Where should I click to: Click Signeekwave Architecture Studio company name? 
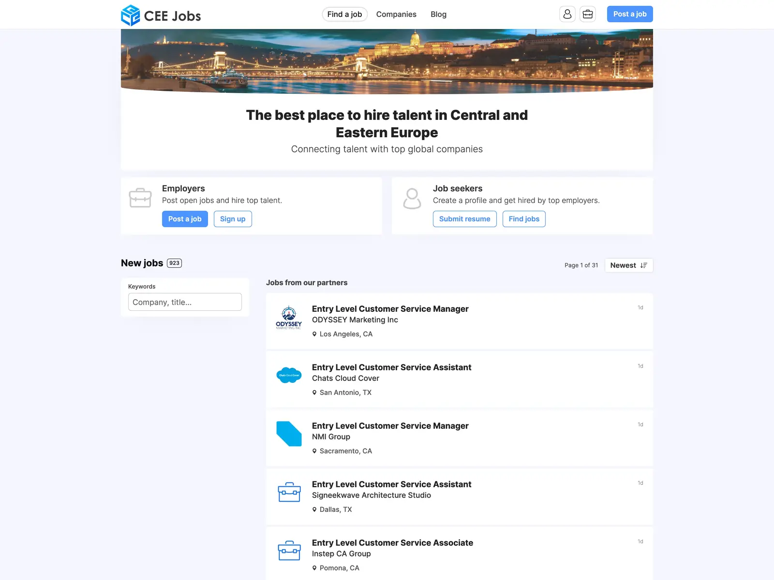coord(372,495)
